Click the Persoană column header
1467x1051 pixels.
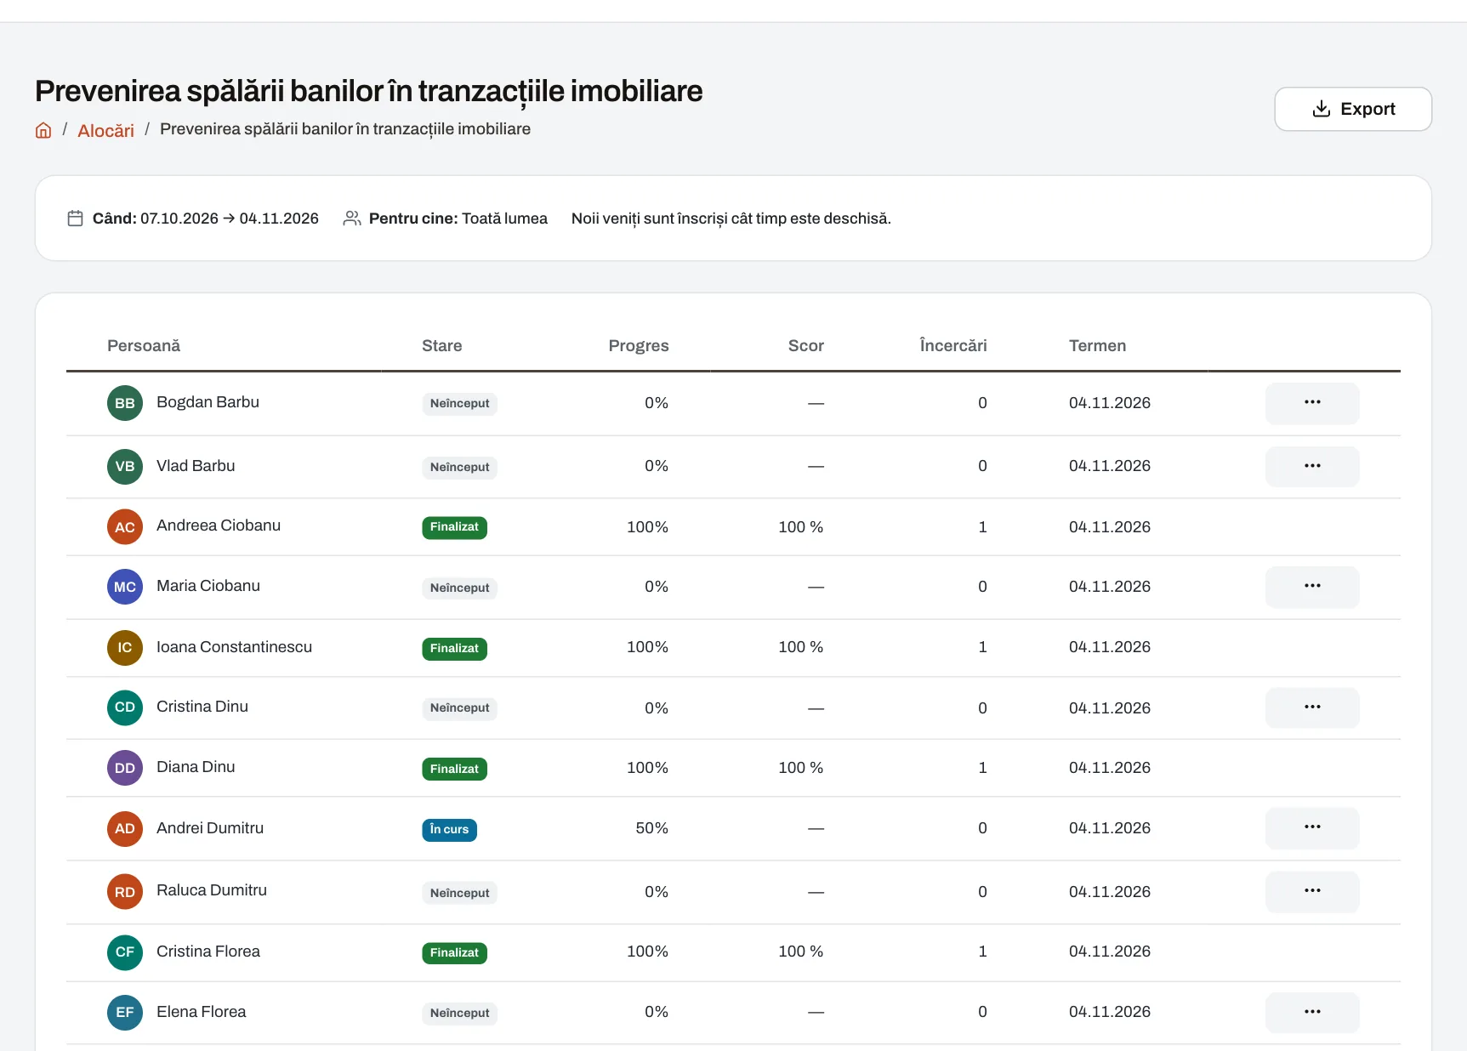click(x=144, y=346)
